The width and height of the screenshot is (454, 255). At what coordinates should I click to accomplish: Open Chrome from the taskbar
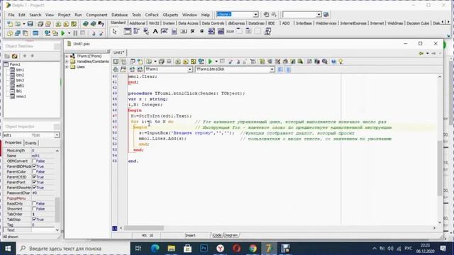point(253,249)
